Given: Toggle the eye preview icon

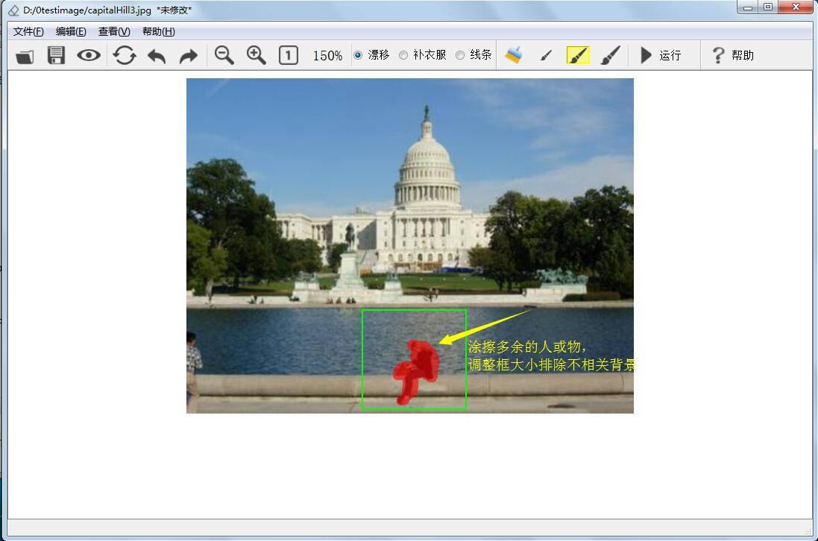Looking at the screenshot, I should tap(89, 55).
